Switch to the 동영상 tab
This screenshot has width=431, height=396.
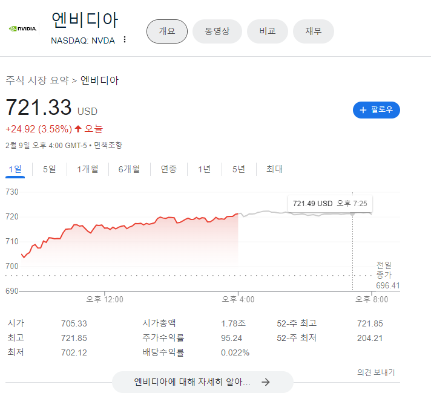pyautogui.click(x=217, y=31)
